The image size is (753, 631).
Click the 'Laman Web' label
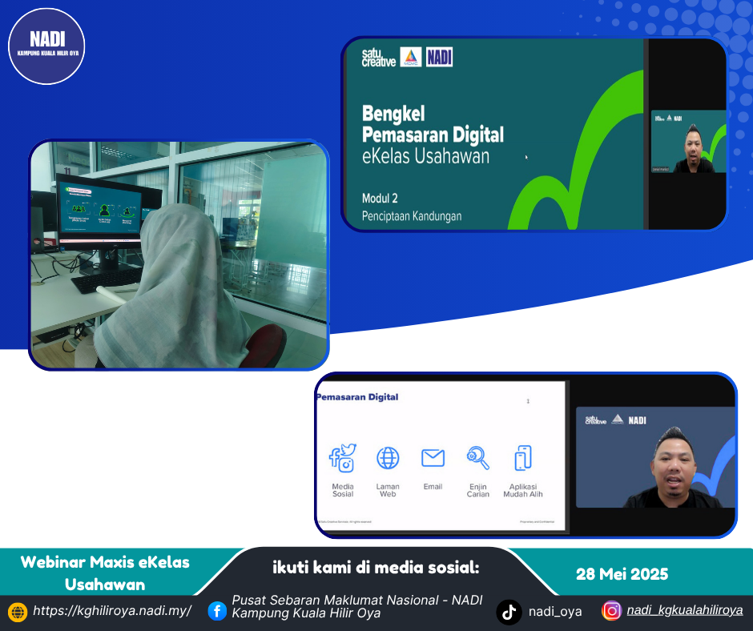pos(388,490)
